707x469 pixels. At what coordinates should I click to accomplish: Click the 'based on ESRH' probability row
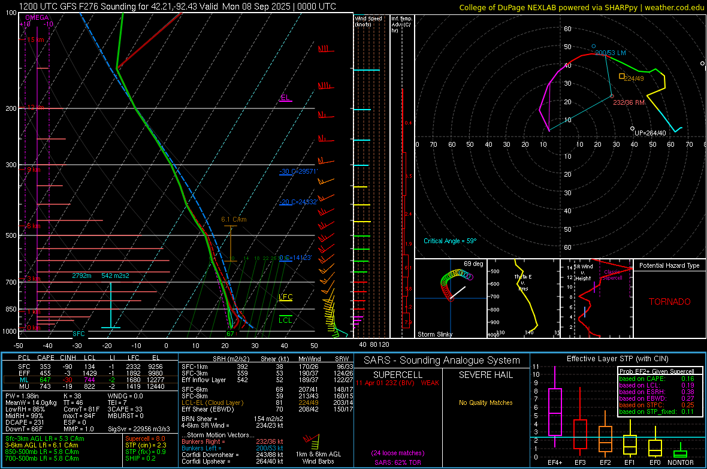point(657,392)
